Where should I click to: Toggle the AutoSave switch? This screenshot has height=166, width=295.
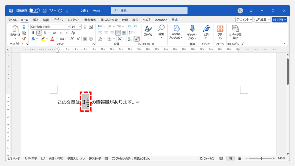tap(34, 11)
